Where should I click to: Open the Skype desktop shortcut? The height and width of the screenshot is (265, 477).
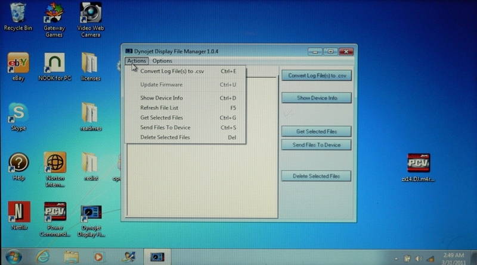tap(18, 113)
